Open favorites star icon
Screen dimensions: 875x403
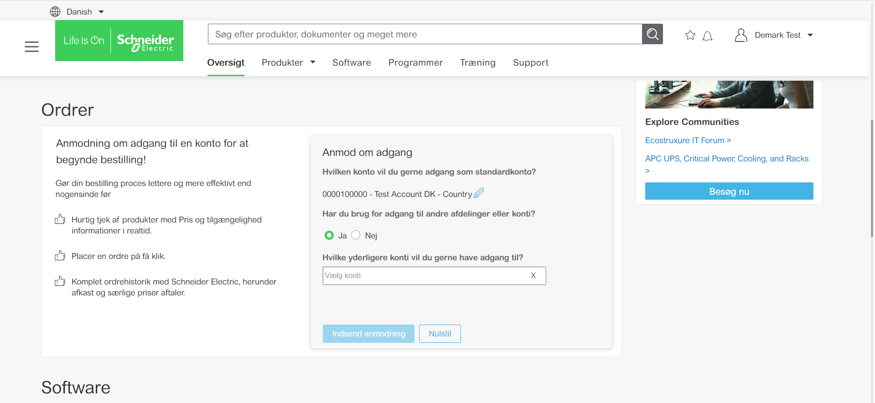[x=690, y=35]
